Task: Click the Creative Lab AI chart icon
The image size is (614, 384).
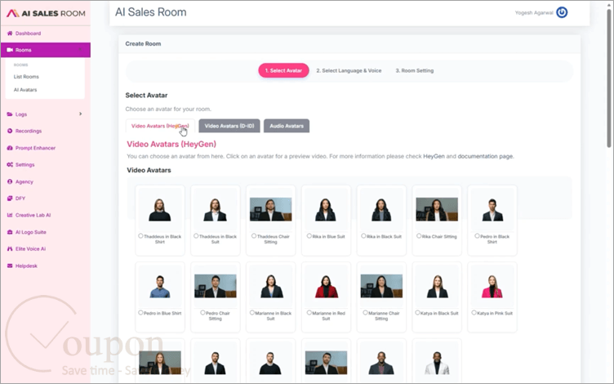Action: pos(10,215)
